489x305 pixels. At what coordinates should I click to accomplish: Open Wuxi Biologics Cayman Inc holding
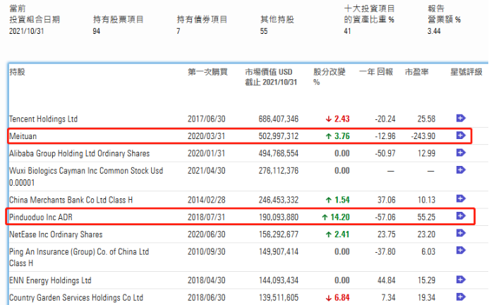tap(85, 171)
